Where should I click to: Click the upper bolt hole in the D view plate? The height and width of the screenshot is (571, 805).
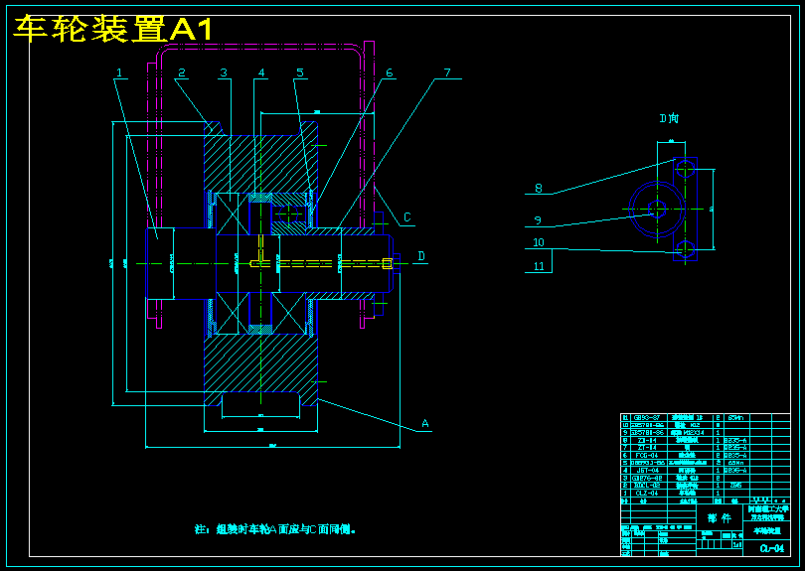click(x=686, y=169)
